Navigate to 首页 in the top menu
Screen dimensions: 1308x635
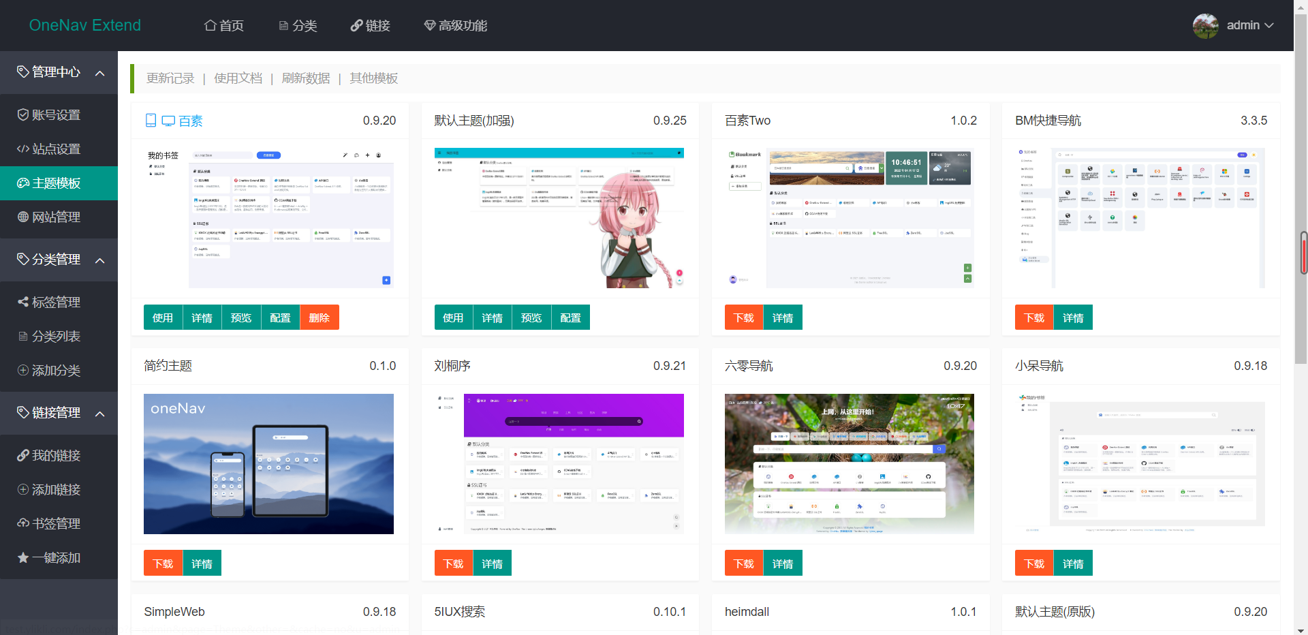(x=223, y=25)
